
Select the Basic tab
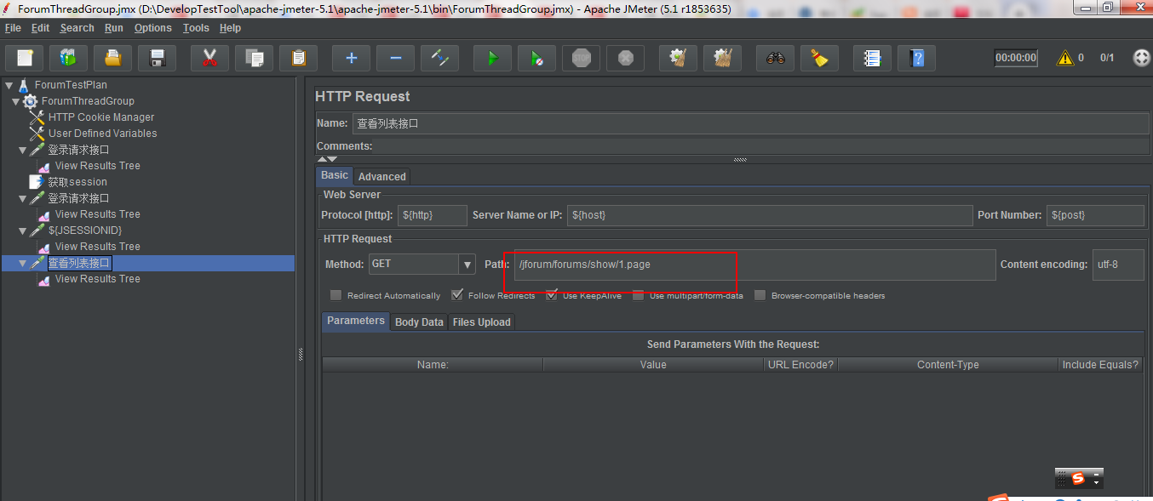[x=335, y=175]
